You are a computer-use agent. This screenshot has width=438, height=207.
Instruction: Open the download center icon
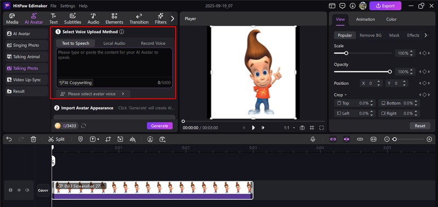353,5
